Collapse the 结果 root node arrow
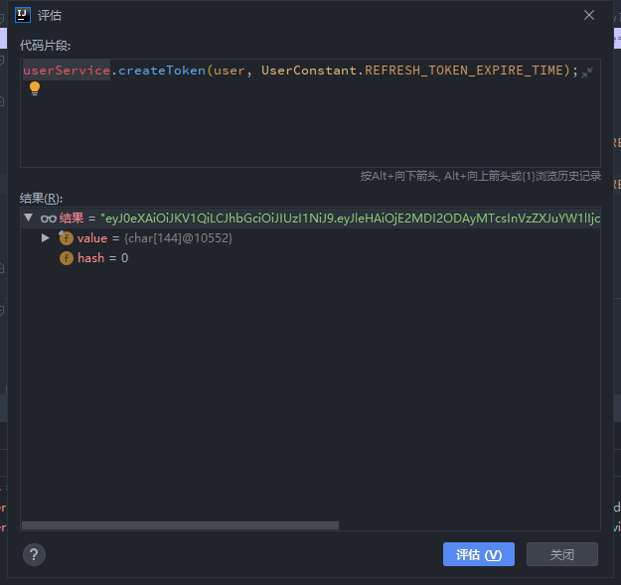 (x=28, y=218)
